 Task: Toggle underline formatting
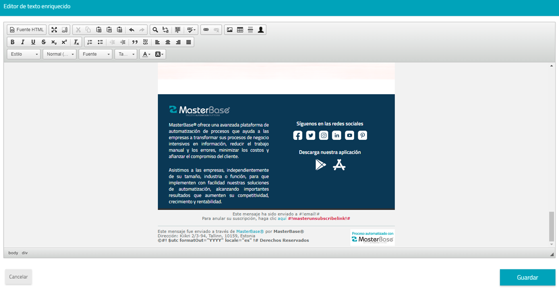(33, 42)
